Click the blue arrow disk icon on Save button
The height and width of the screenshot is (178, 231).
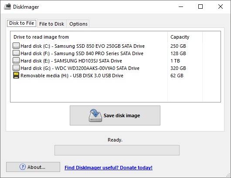click(x=95, y=115)
